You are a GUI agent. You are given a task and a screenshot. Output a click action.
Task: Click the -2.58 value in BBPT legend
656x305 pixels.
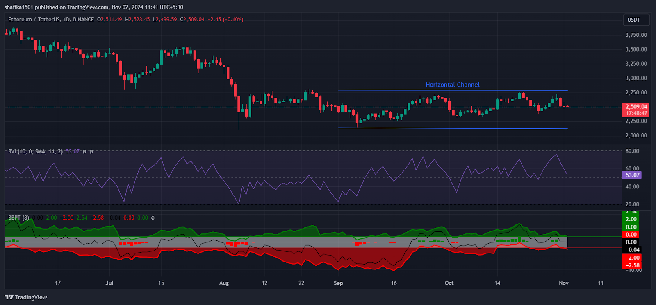(97, 218)
